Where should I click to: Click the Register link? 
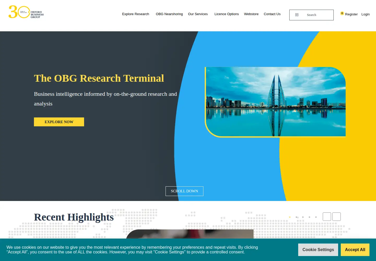click(x=351, y=14)
